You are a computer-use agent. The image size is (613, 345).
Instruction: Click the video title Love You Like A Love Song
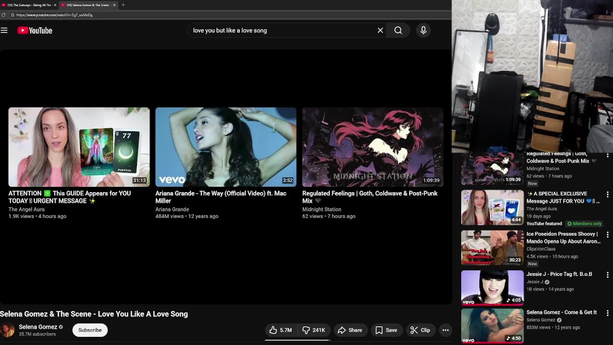(x=94, y=314)
